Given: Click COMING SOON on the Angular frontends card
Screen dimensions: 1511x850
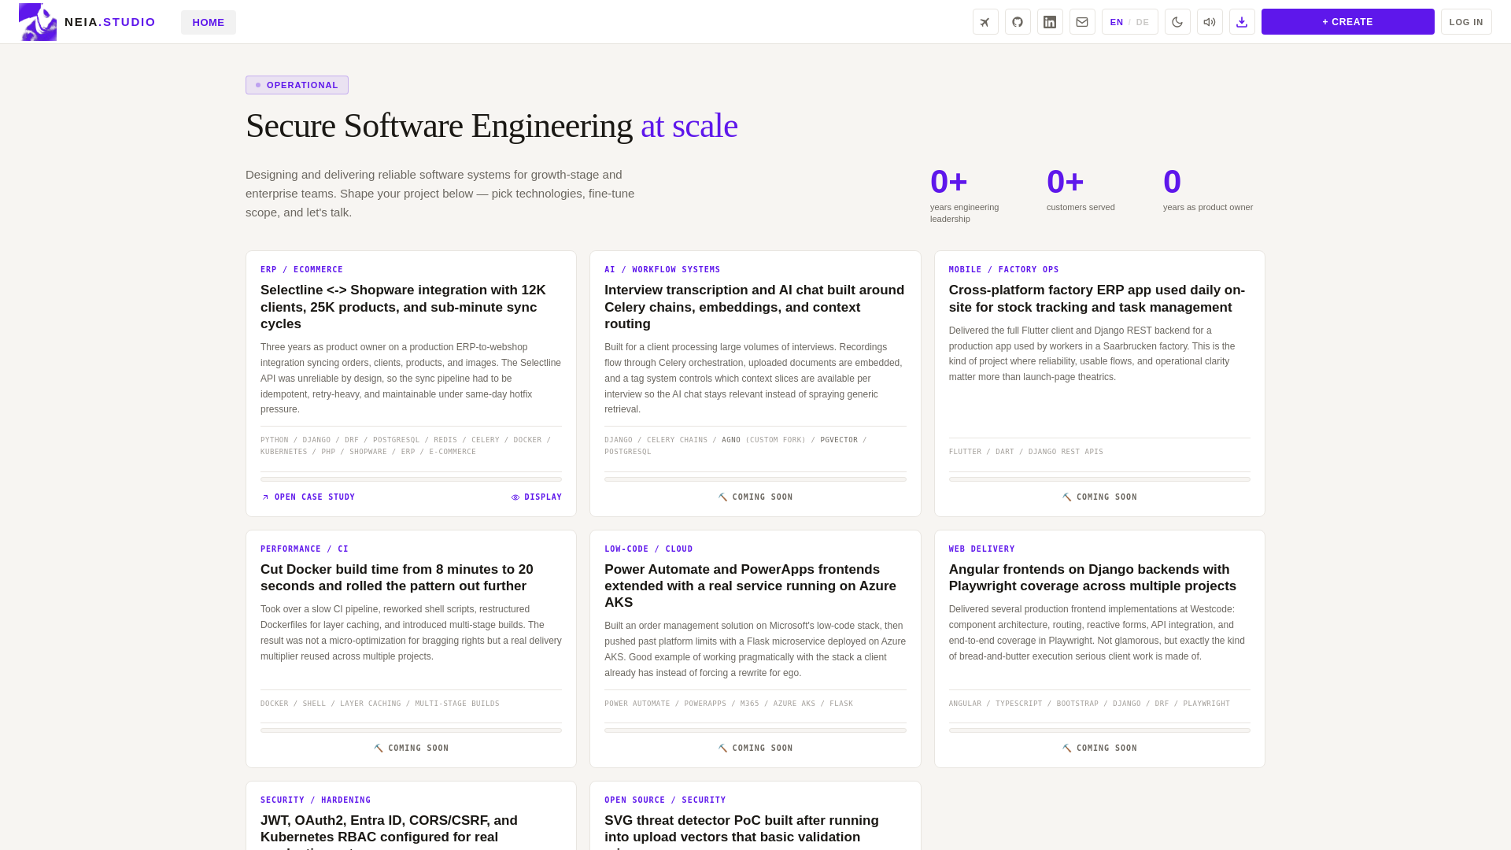Looking at the screenshot, I should coord(1099,748).
